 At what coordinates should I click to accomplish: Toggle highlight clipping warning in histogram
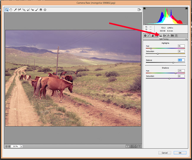(186, 8)
